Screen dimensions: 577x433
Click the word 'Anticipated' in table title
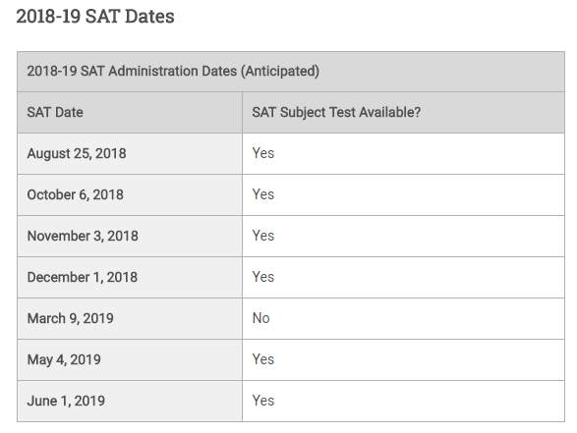[280, 71]
